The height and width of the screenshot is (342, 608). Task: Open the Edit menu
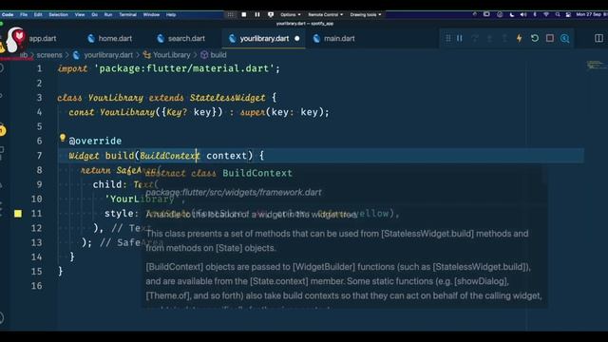pyautogui.click(x=38, y=15)
